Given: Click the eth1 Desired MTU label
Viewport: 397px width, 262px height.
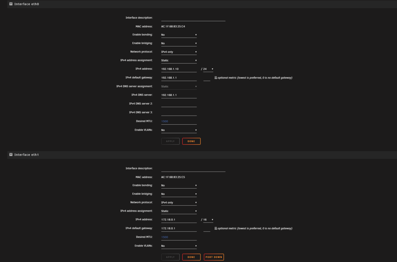Looking at the screenshot, I should coord(145,237).
